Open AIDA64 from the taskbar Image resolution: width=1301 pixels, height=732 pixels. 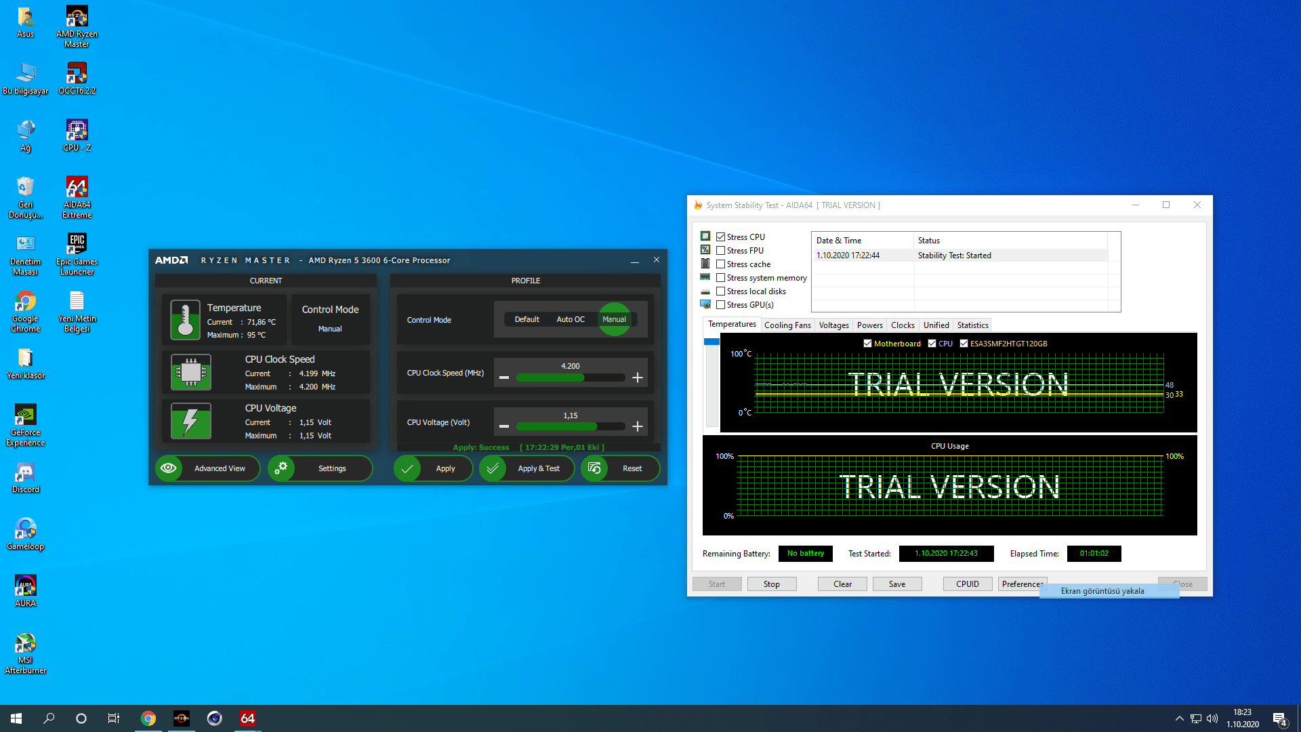pos(247,718)
